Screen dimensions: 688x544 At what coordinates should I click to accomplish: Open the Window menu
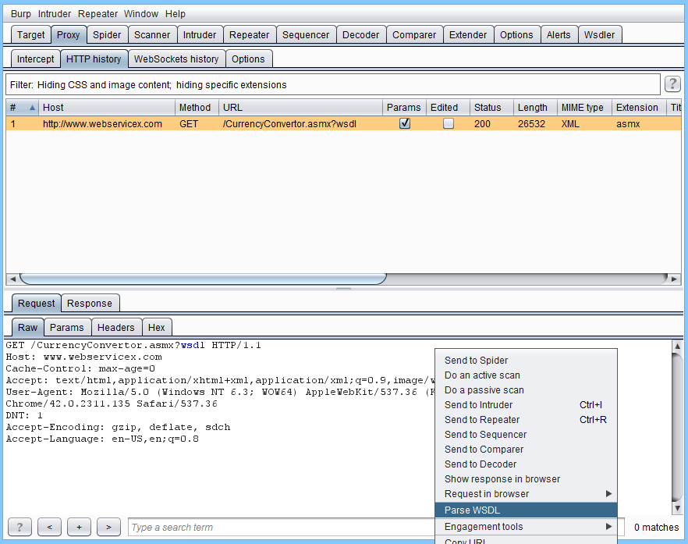pos(141,13)
